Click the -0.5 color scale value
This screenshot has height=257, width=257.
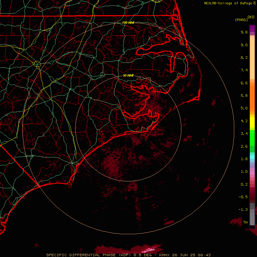pos(243,197)
